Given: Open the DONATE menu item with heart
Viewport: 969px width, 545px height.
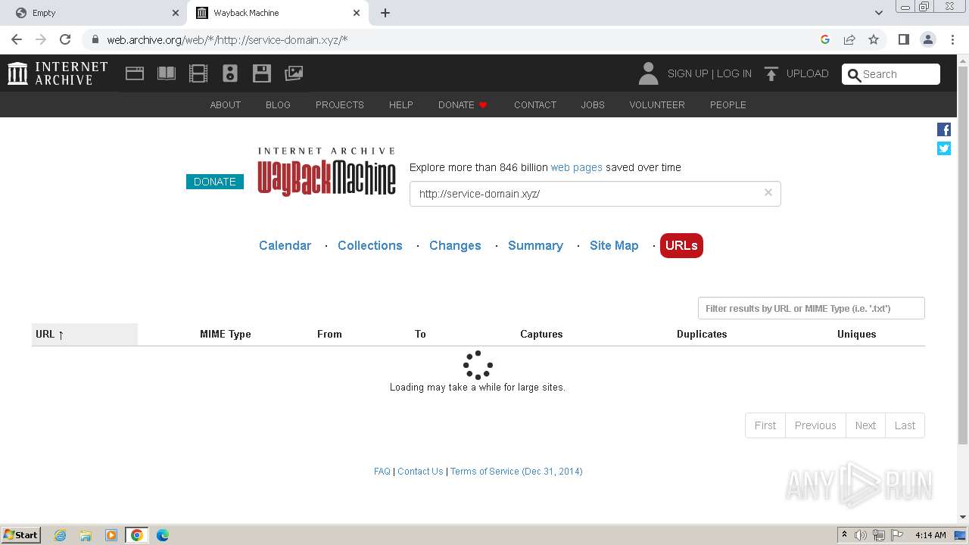Looking at the screenshot, I should tap(463, 104).
